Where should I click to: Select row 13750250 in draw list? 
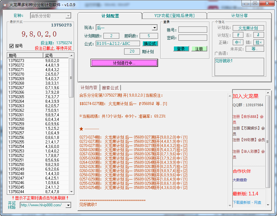click(x=38, y=165)
